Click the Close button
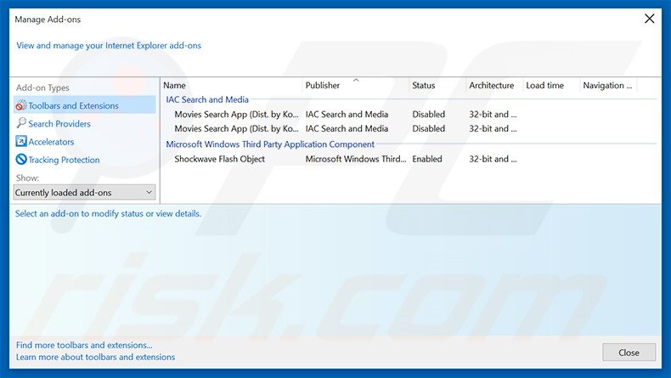This screenshot has height=378, width=671. pos(629,353)
